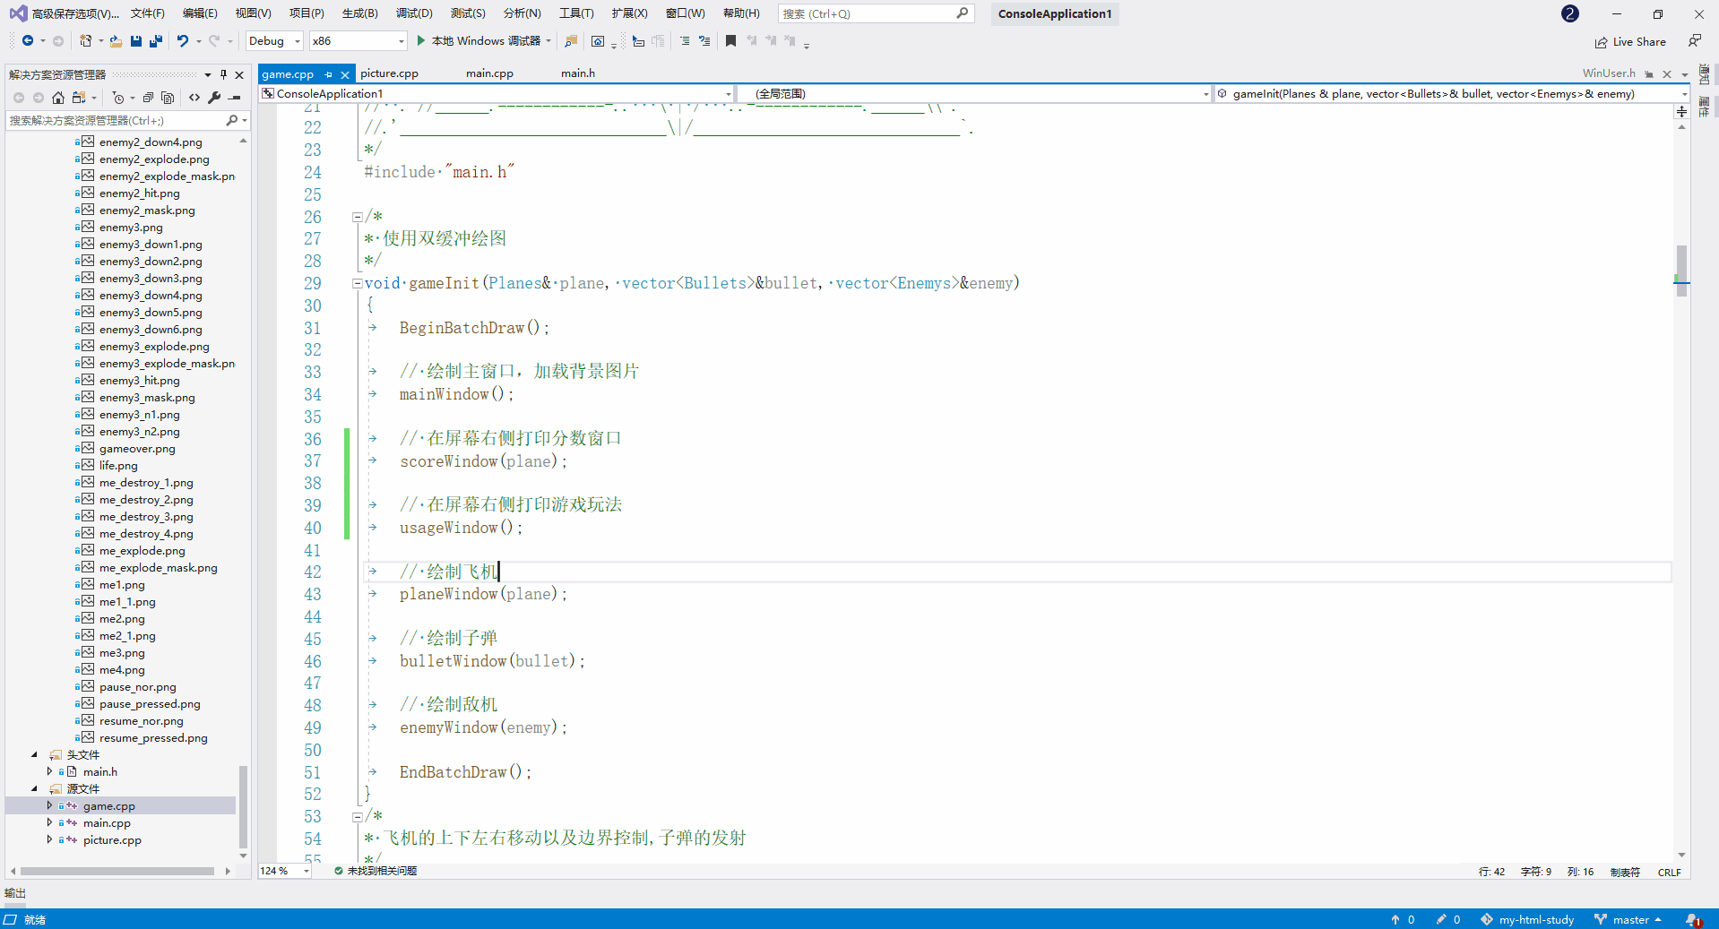Click the Solution Explorer home icon
1719x929 pixels.
(x=58, y=98)
